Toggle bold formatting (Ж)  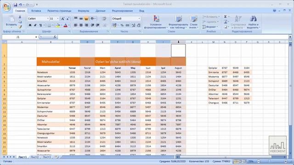[x=30, y=25]
